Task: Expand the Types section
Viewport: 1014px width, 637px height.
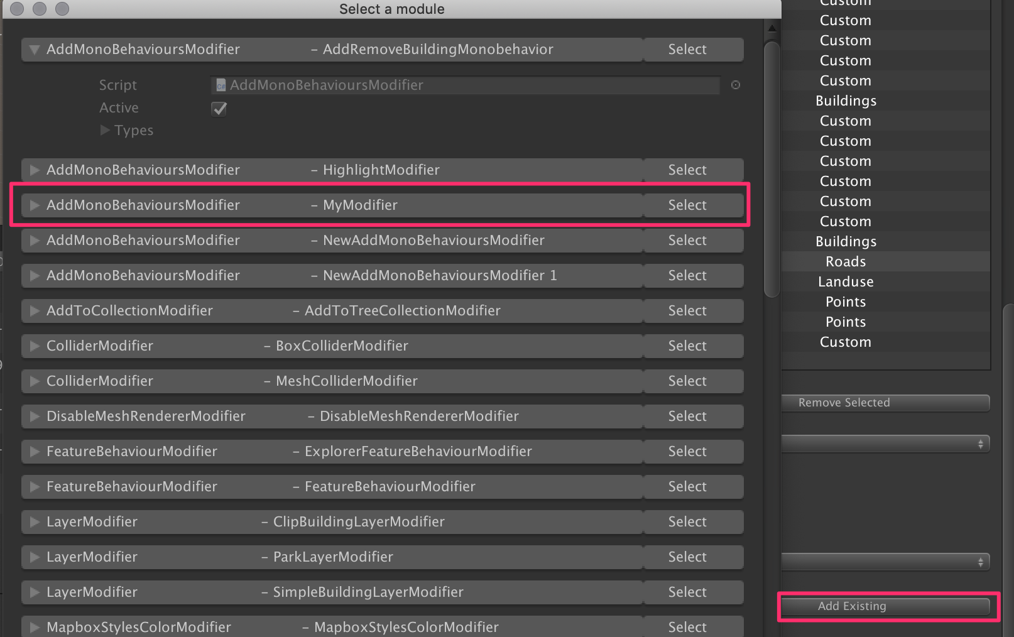Action: click(x=106, y=130)
